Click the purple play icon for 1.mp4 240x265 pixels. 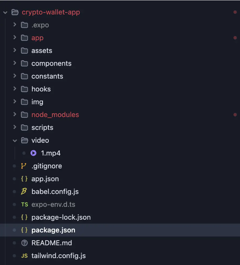pos(33,153)
